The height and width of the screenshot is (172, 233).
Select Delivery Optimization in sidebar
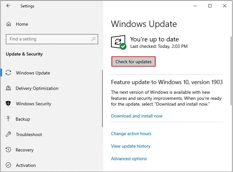tap(37, 88)
